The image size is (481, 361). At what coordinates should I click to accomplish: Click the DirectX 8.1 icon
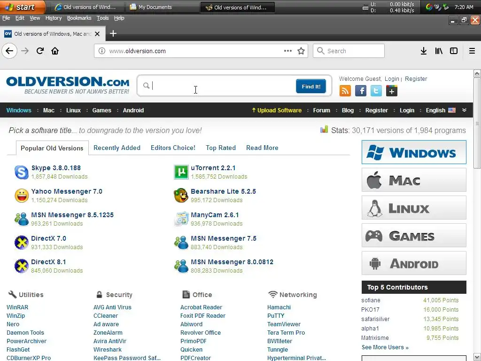(22, 266)
